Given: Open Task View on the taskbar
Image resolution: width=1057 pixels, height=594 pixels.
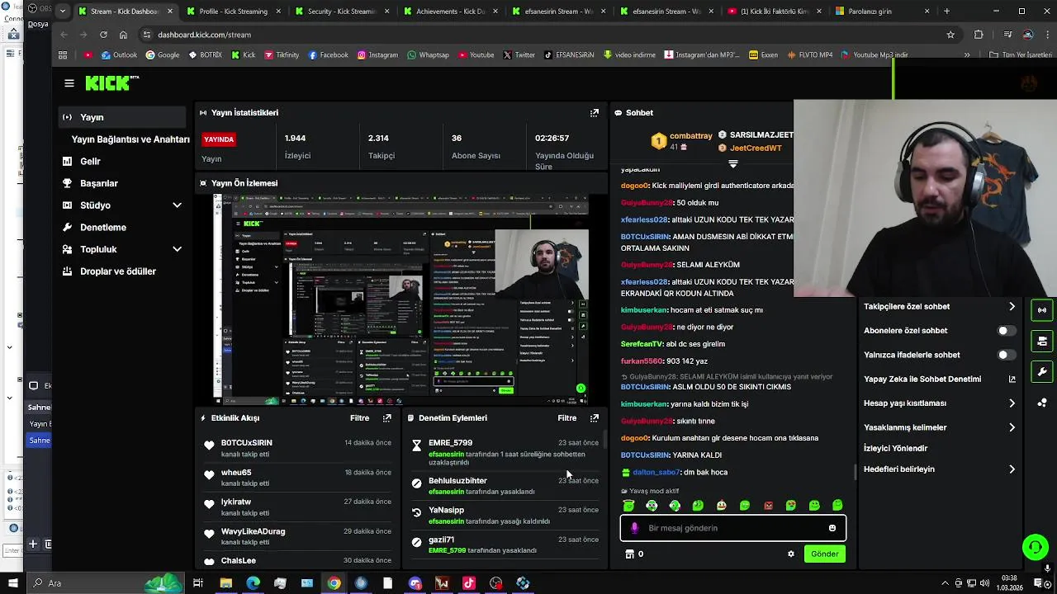Looking at the screenshot, I should coord(198,583).
